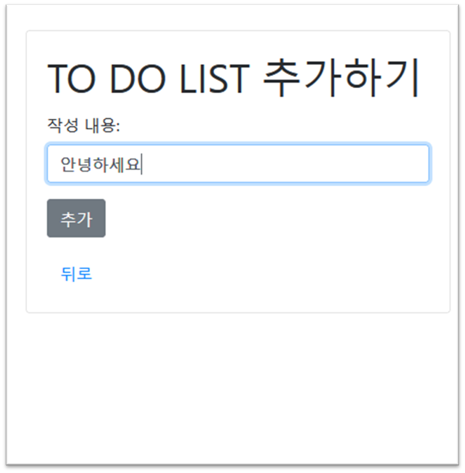This screenshot has width=465, height=473.
Task: Click the 작성 내용: label
Action: coord(83,125)
